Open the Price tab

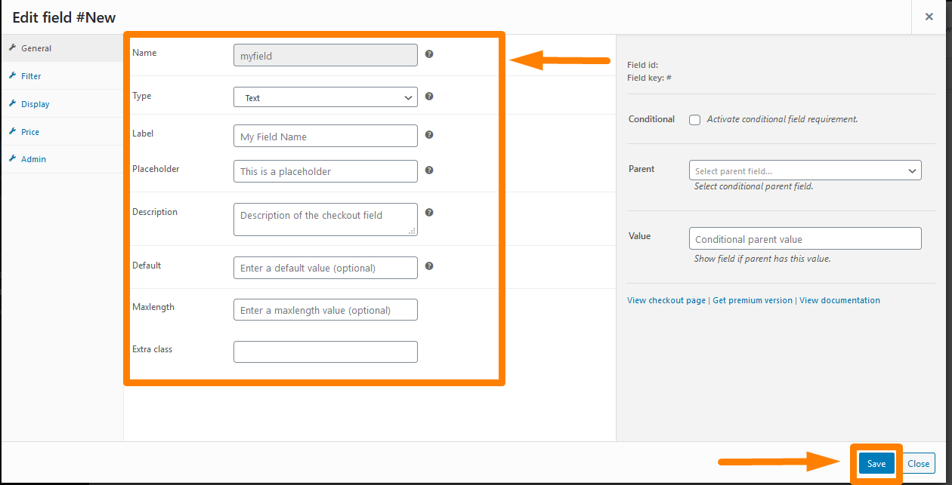tap(61, 132)
